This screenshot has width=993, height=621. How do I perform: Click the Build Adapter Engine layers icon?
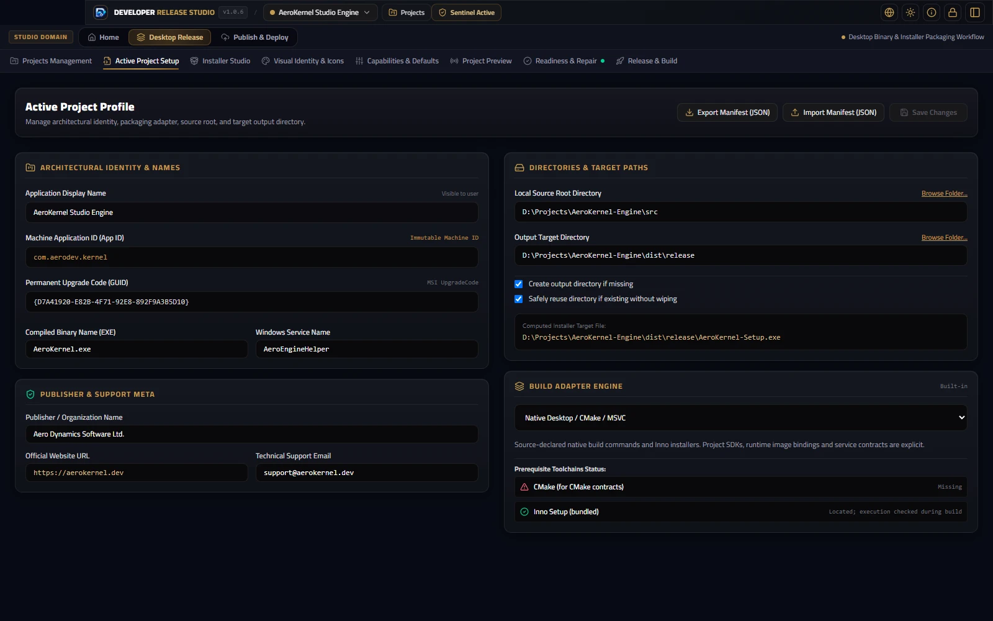pyautogui.click(x=519, y=386)
